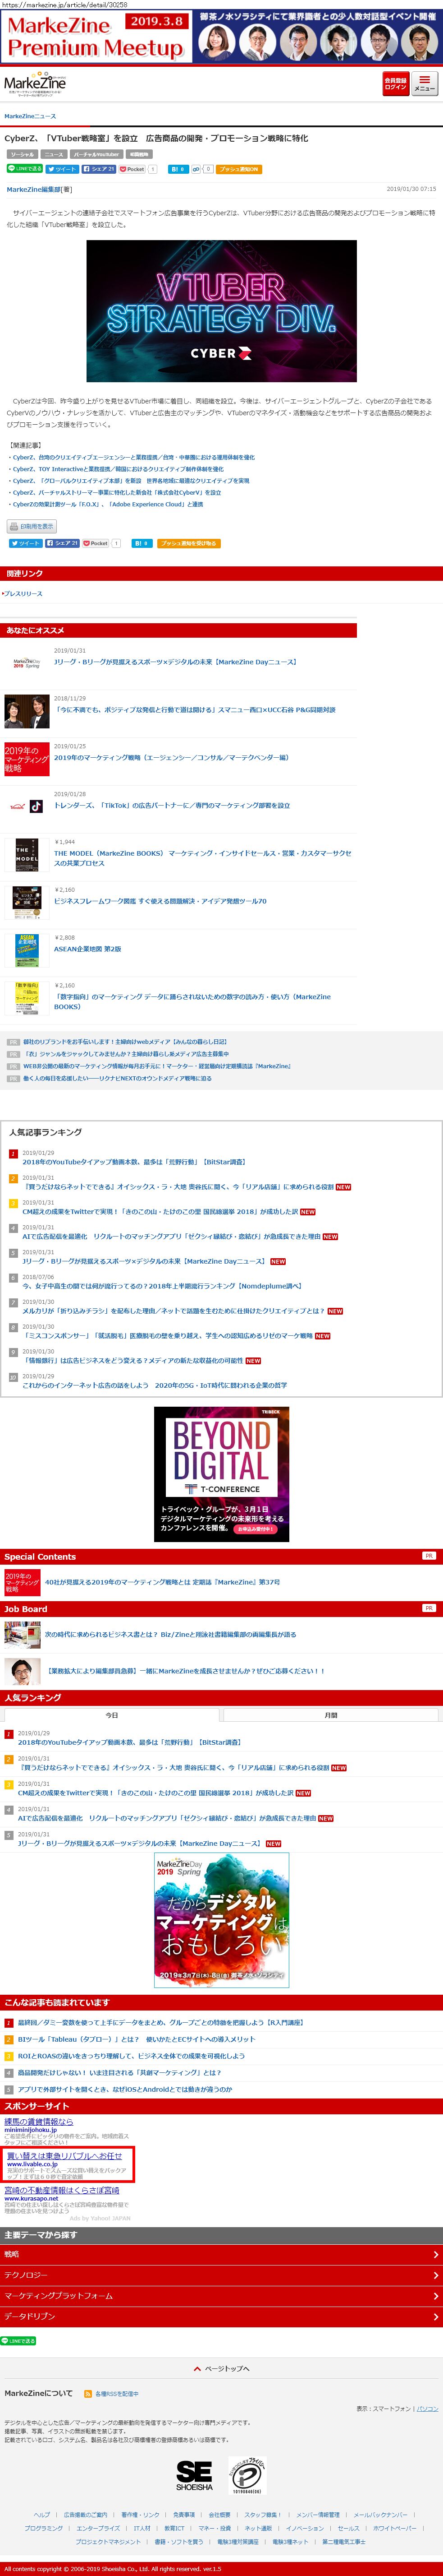The image size is (443, 2576).
Task: Select the バーチャルYouTuber tag
Action: pos(97,154)
